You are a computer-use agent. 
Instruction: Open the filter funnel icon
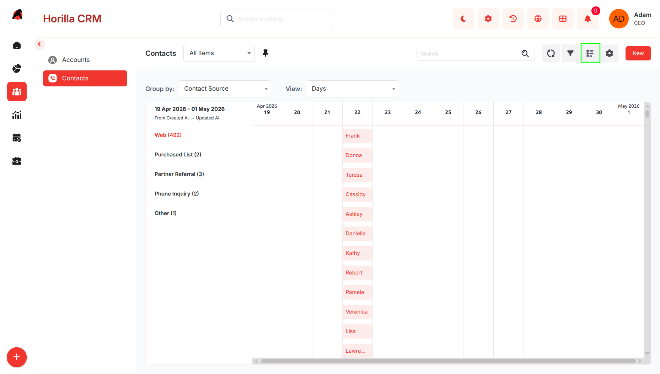(570, 53)
